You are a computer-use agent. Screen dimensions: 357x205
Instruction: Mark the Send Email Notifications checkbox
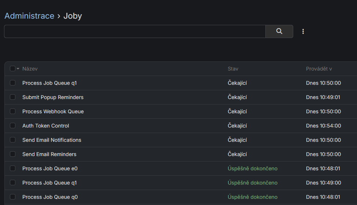[13, 140]
